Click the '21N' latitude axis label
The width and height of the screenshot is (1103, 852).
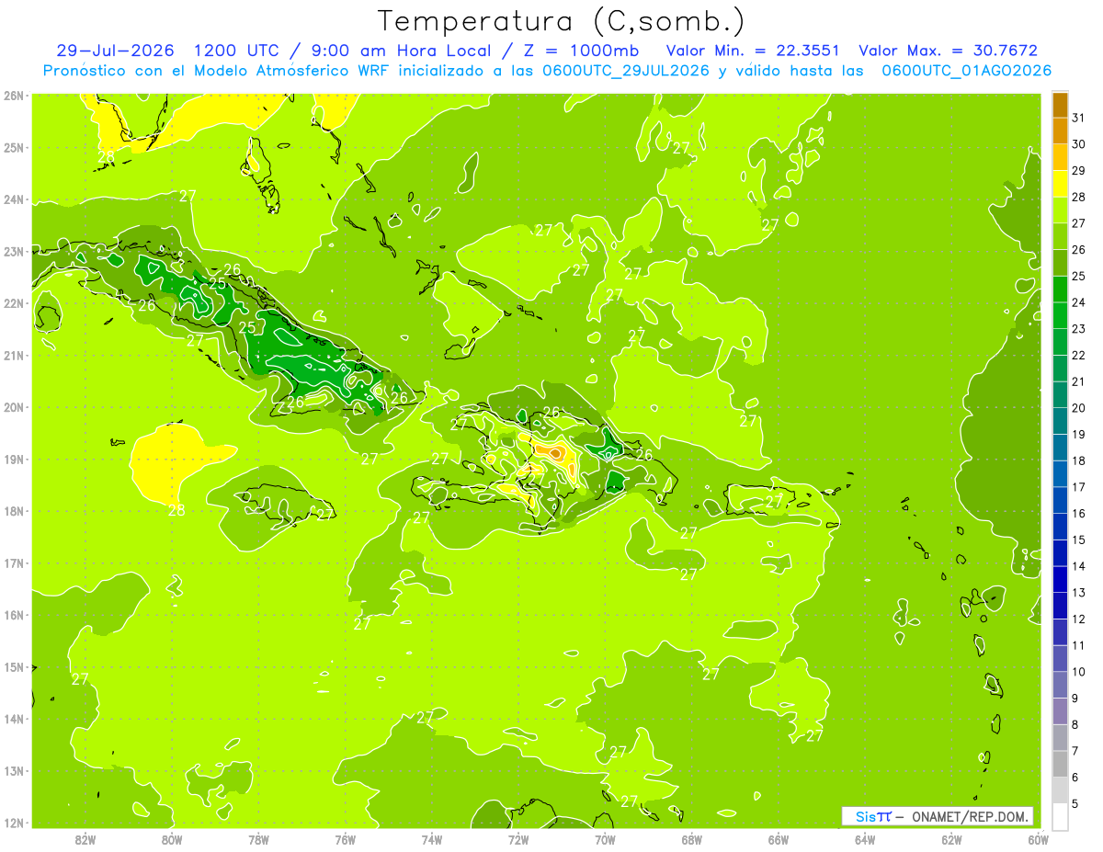point(14,355)
